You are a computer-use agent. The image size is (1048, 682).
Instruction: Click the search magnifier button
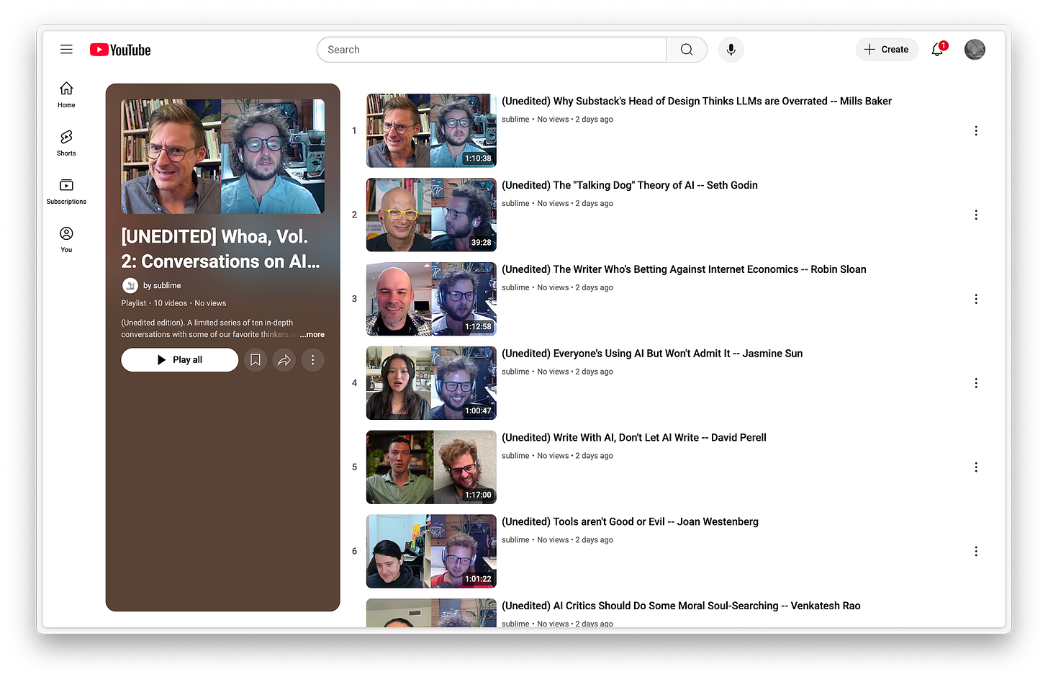(687, 50)
